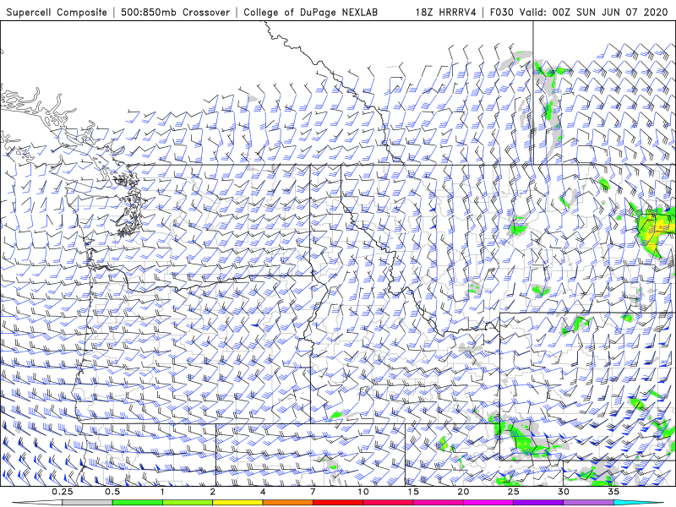Click the '1' legend value
Image resolution: width=676 pixels, height=507 pixels.
[x=162, y=492]
